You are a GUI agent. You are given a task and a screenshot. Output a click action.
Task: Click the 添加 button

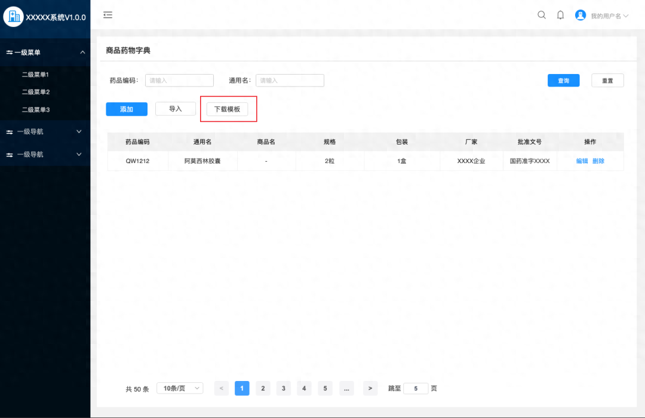(127, 109)
